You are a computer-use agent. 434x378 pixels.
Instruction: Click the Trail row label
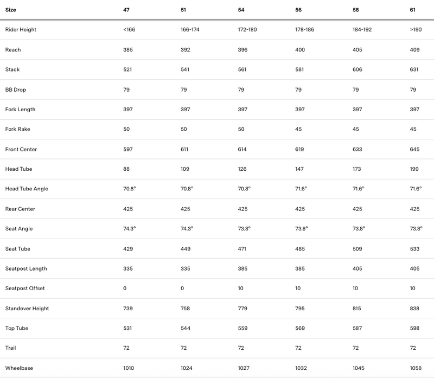[10, 348]
